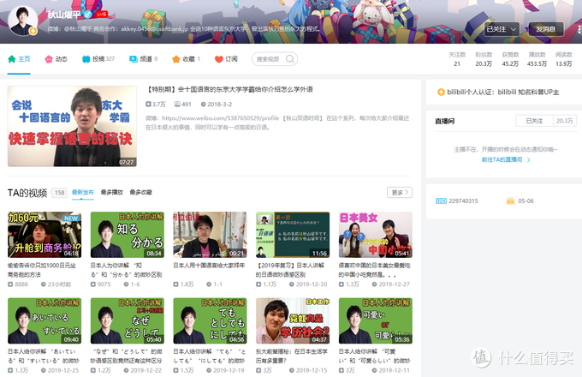Click the blue male gender icon
The height and width of the screenshot is (377, 582).
pyautogui.click(x=87, y=15)
